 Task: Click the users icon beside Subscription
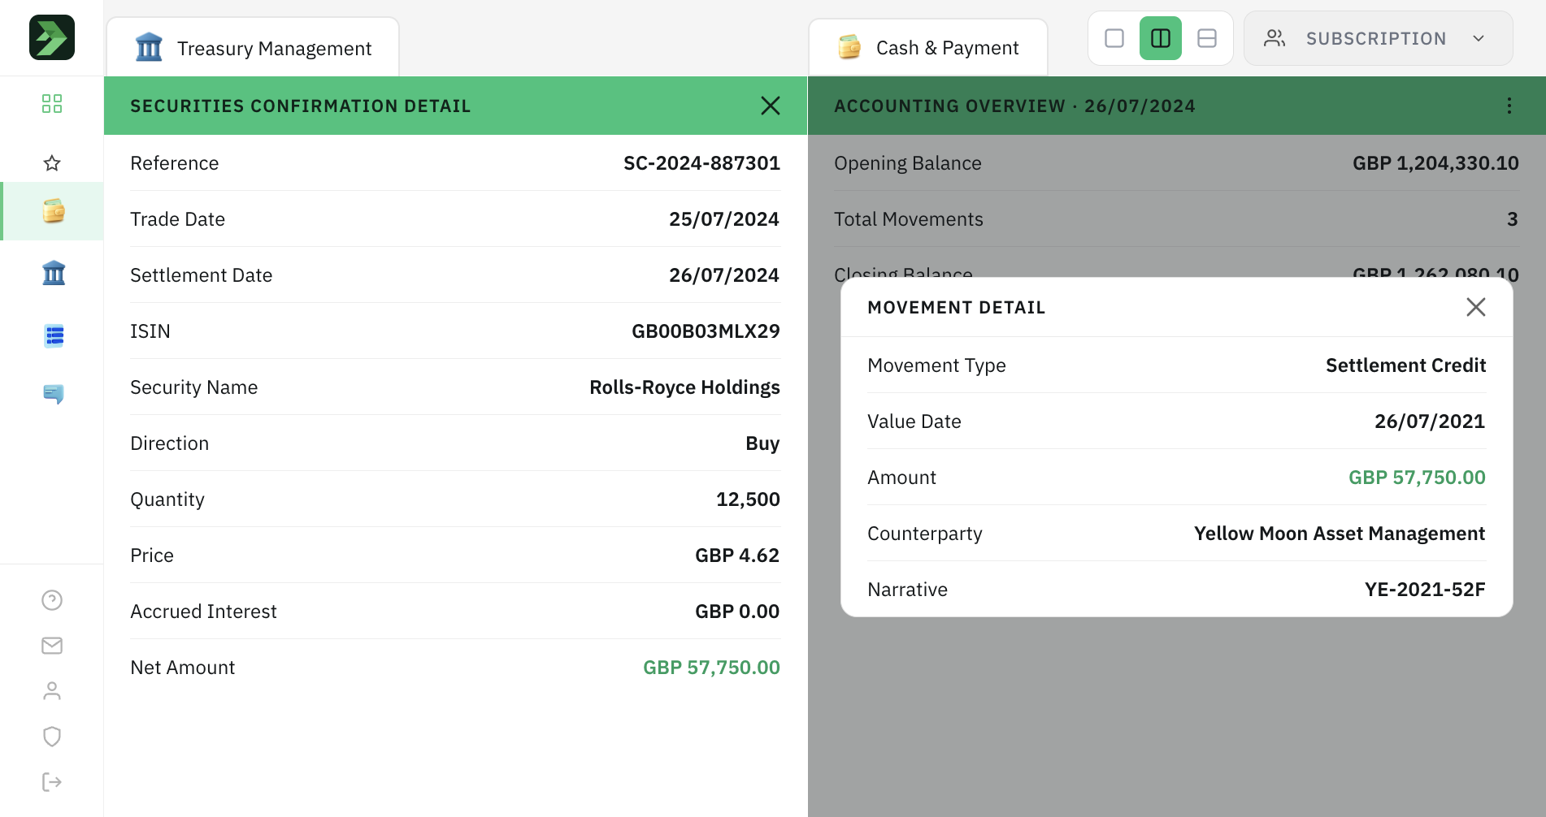click(1275, 38)
